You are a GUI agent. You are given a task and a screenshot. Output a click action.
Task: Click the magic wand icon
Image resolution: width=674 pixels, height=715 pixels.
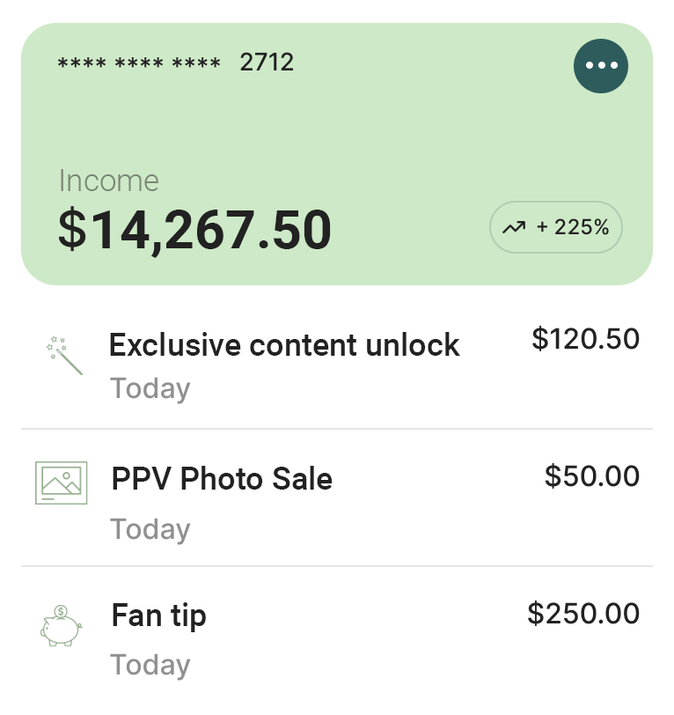[x=64, y=355]
